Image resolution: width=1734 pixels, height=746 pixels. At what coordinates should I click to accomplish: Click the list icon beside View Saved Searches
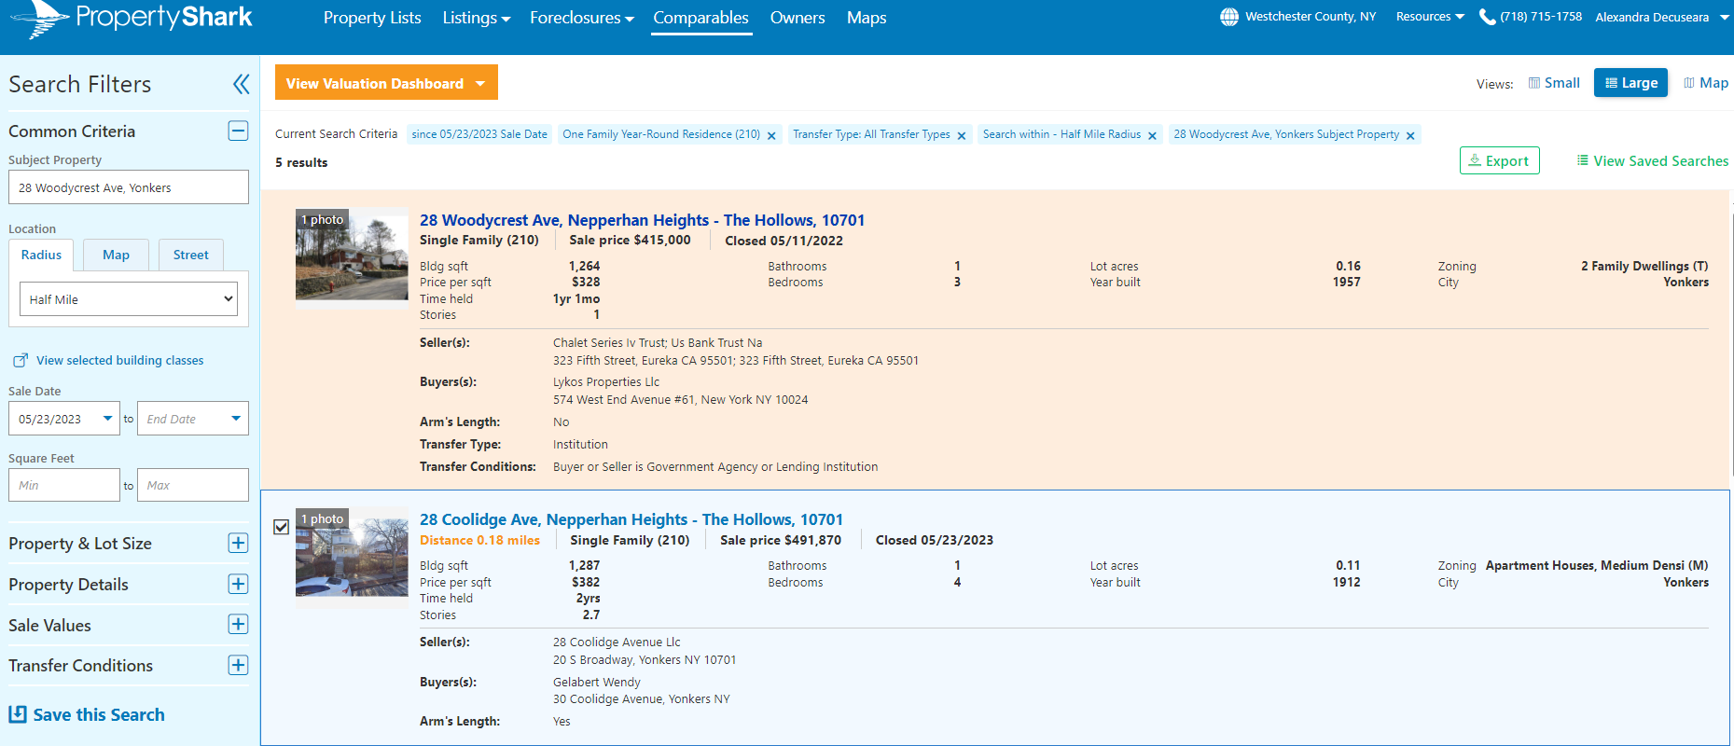(x=1583, y=160)
